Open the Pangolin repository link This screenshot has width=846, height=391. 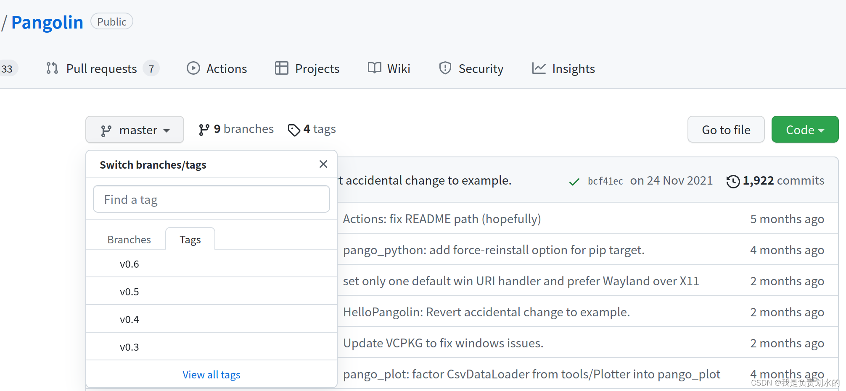pyautogui.click(x=47, y=22)
